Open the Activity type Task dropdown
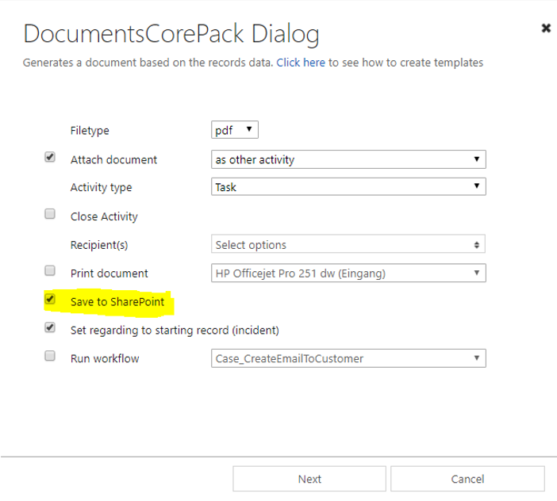Image resolution: width=557 pixels, height=501 pixels. (x=348, y=186)
